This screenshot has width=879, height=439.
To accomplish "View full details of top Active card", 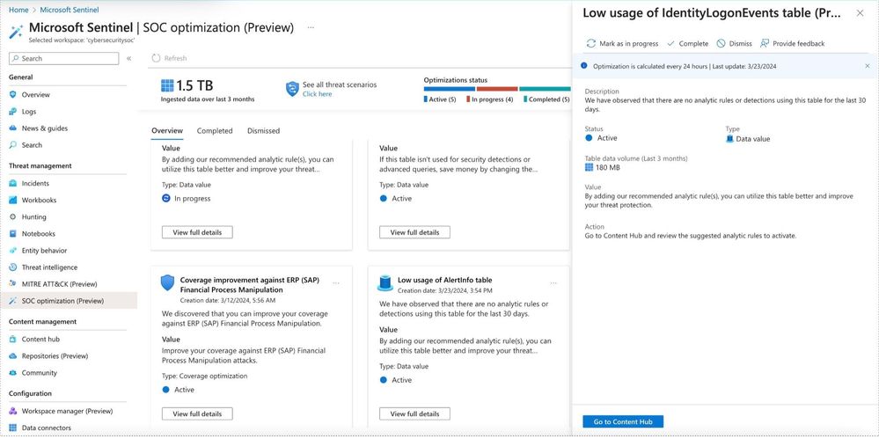I will point(414,232).
